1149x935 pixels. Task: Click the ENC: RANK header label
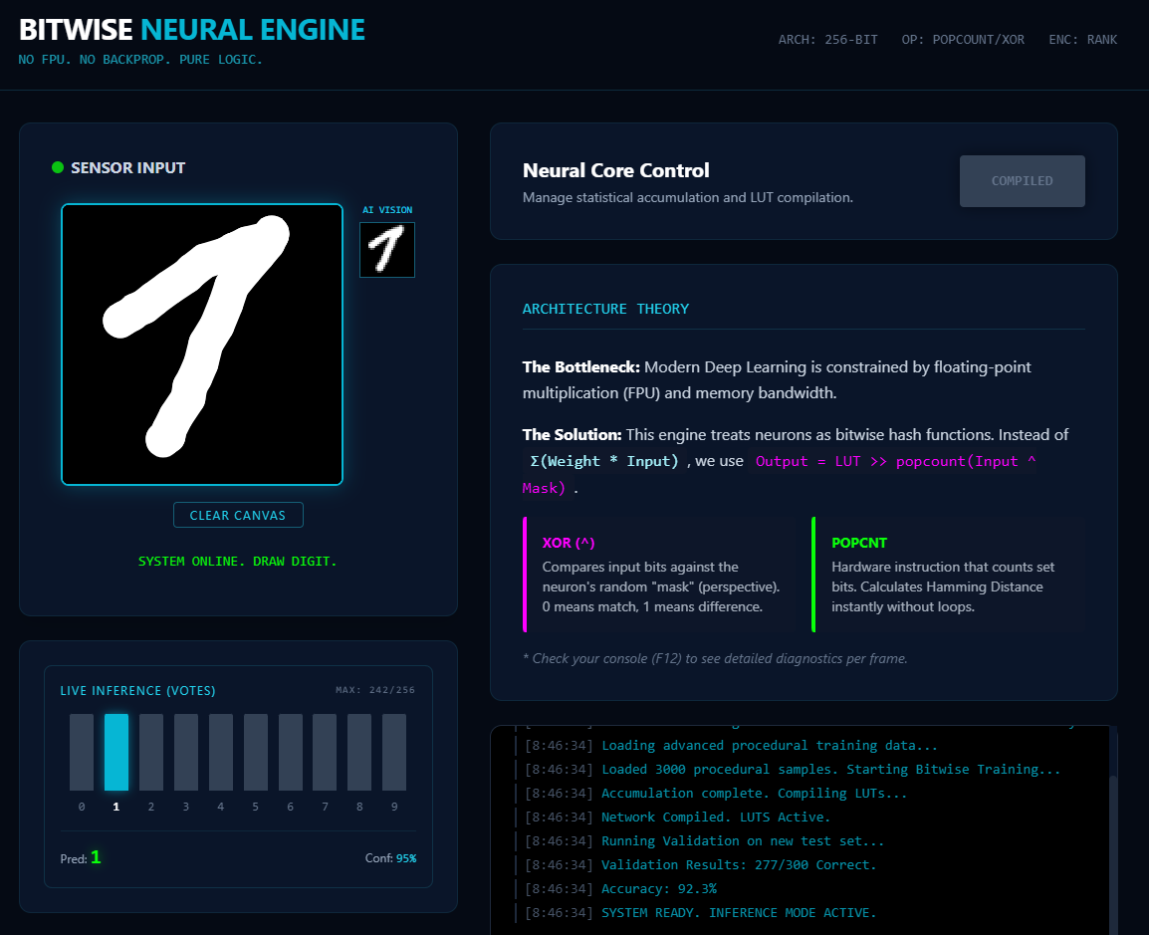point(1082,40)
